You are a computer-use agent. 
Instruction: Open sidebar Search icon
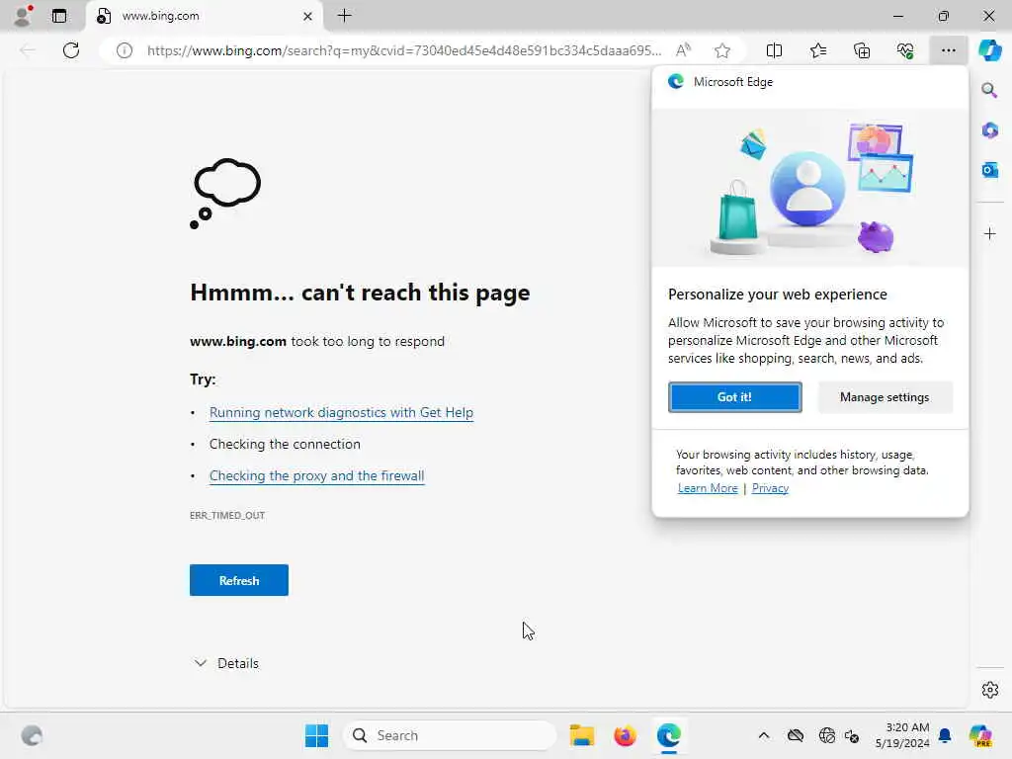[989, 90]
